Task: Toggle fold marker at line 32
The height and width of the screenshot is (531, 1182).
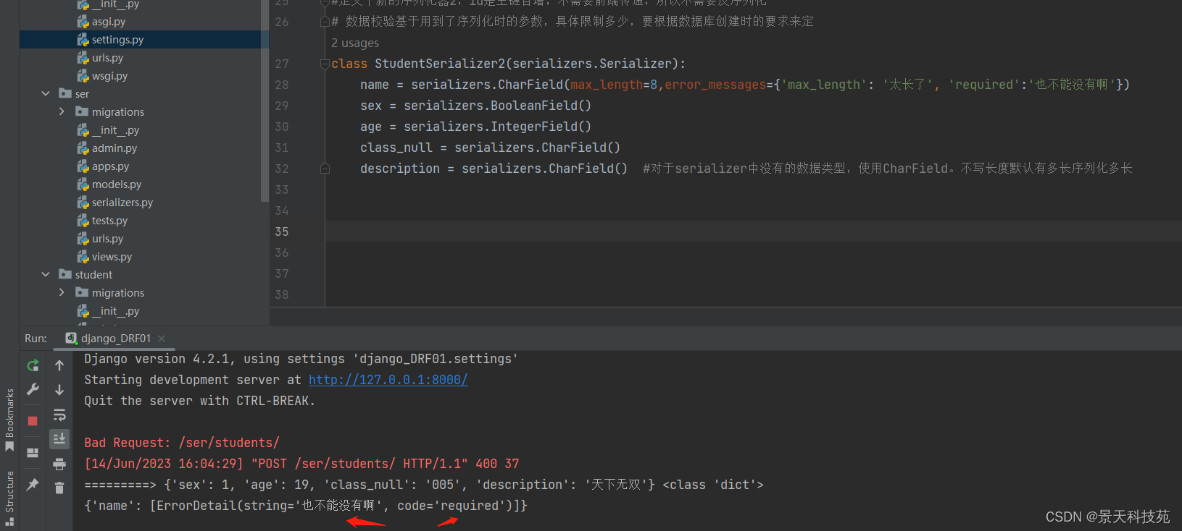Action: [x=325, y=169]
